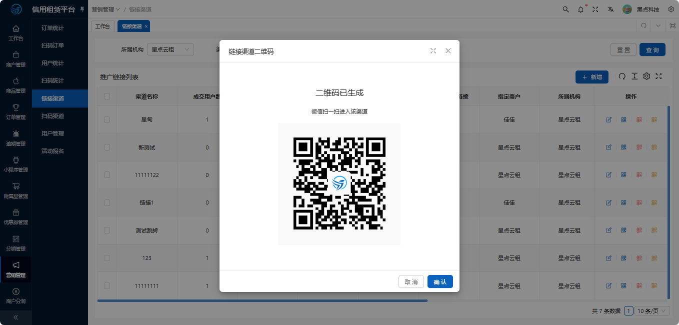Screen dimensions: 679x325
Task: Select 用户管理 submenu item
Action: coord(60,133)
